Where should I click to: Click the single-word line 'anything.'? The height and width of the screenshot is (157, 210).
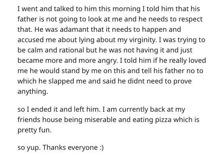pyautogui.click(x=33, y=91)
